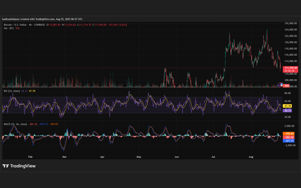
Task: Click the Aug label on time axis
Action: click(251, 157)
